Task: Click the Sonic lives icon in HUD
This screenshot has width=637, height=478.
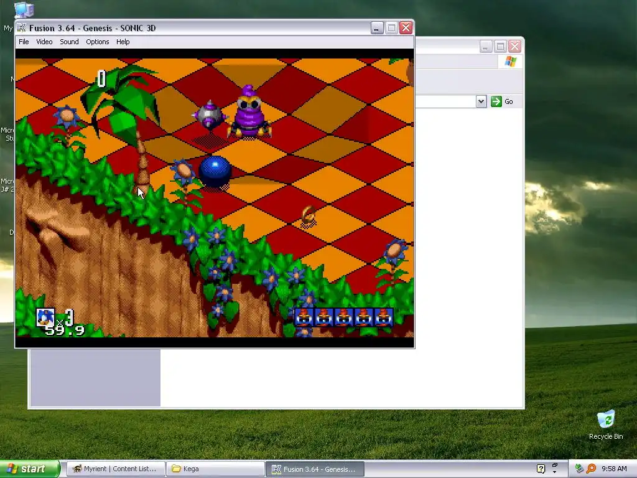Action: point(45,317)
